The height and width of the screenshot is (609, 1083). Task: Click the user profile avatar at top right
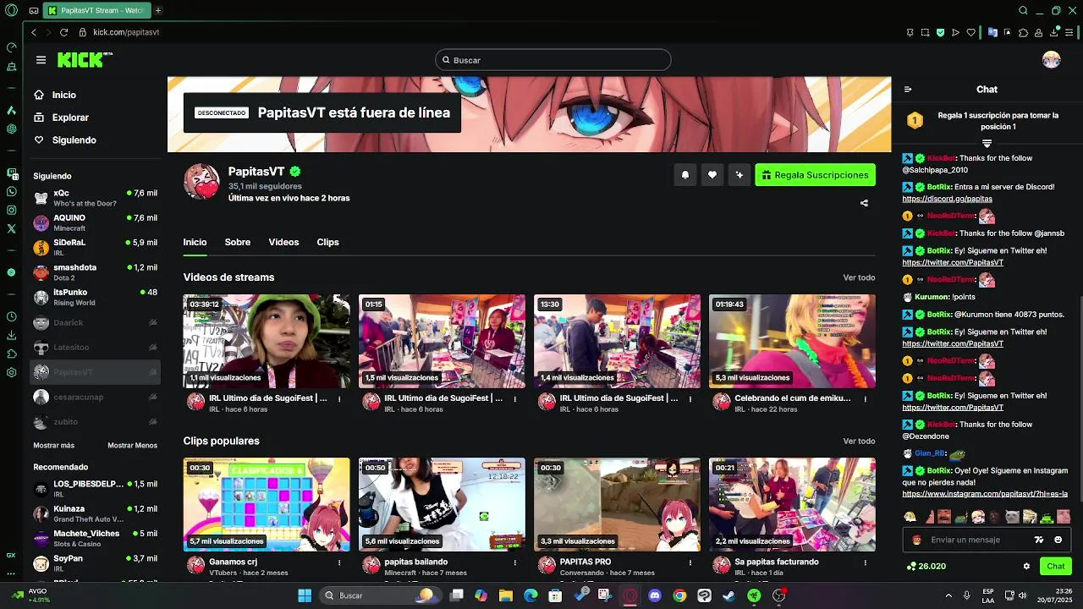pos(1051,60)
